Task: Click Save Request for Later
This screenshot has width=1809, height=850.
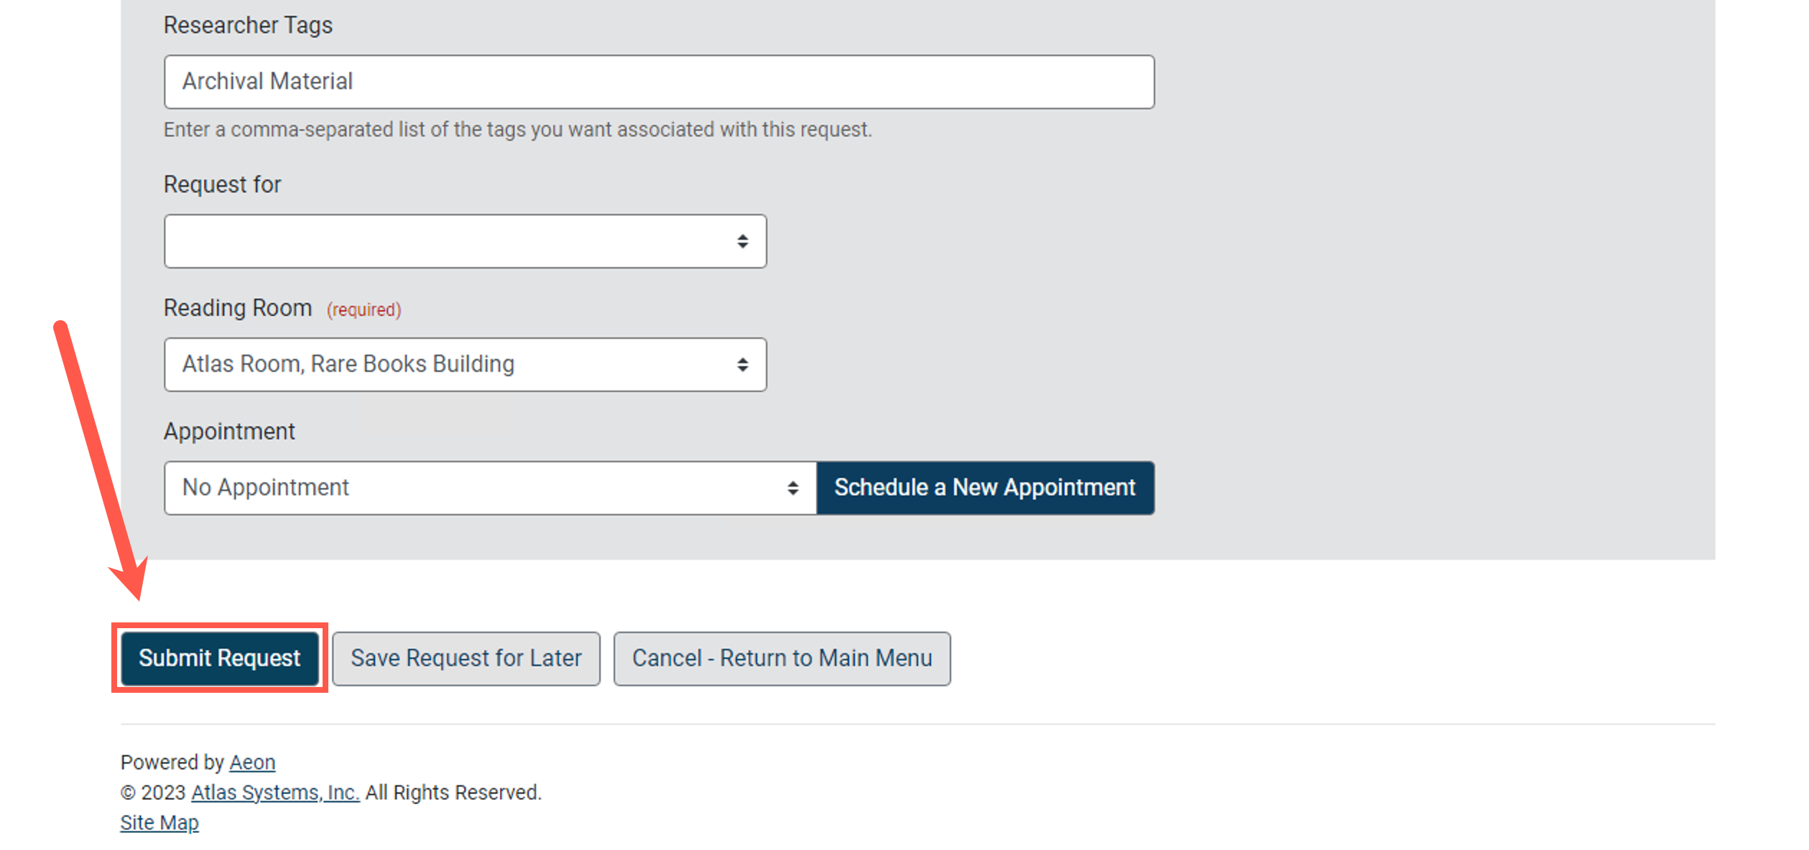Action: pyautogui.click(x=466, y=658)
